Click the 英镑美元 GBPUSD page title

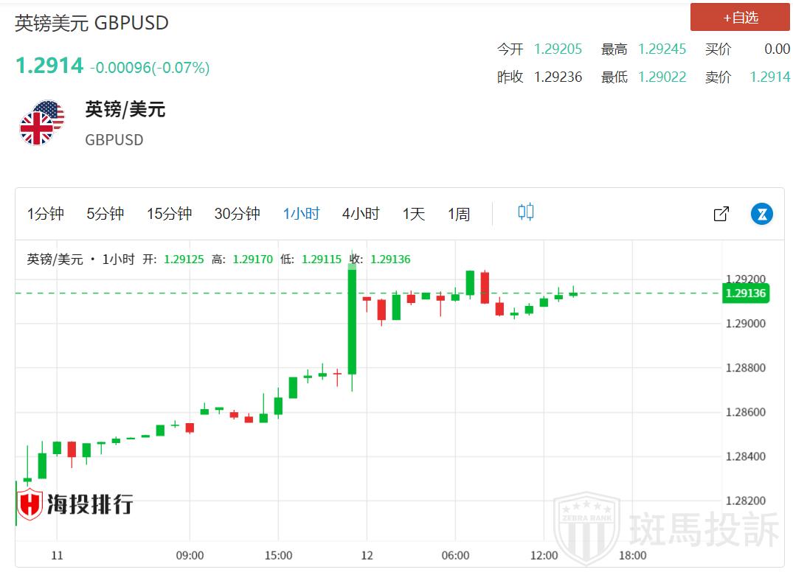92,23
